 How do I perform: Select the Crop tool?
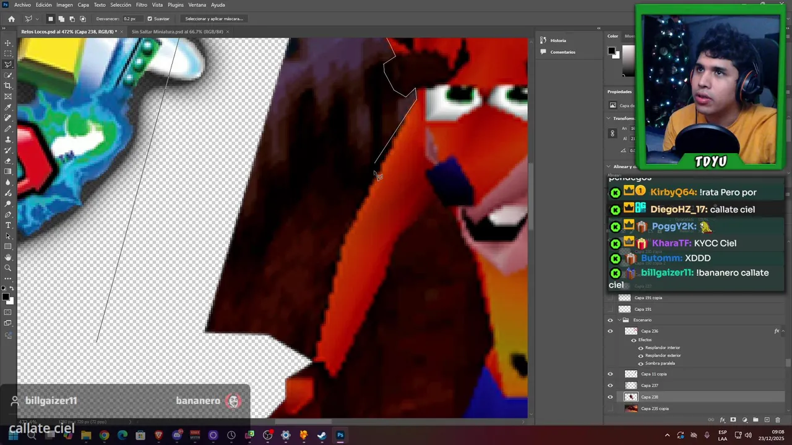pos(8,86)
